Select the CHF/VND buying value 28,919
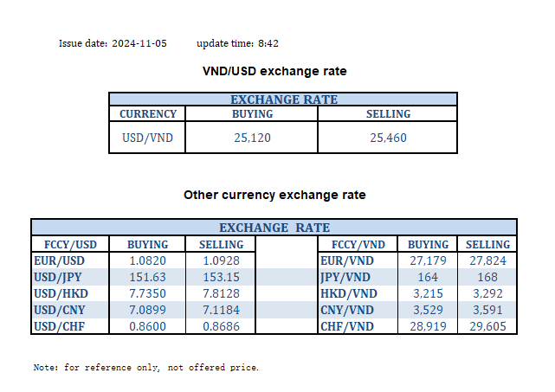 coord(428,325)
